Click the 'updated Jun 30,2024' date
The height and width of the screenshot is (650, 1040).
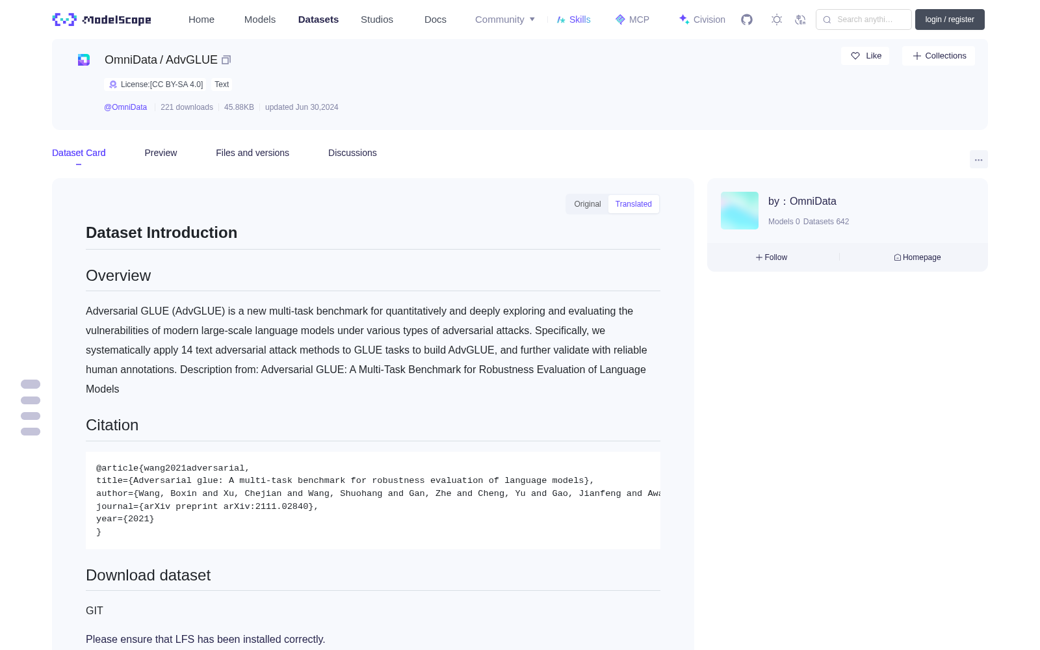coord(302,107)
